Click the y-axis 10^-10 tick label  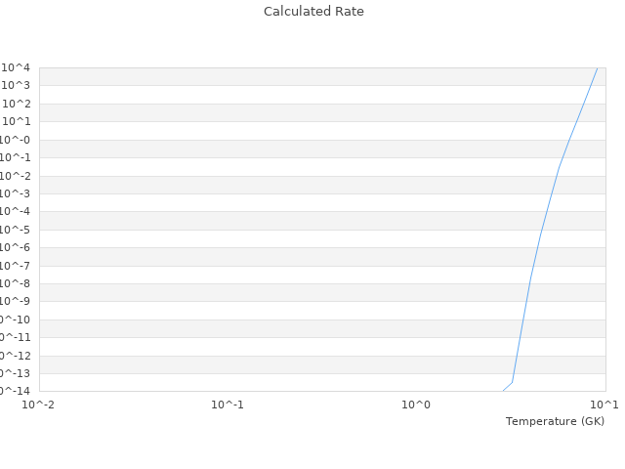point(13,320)
